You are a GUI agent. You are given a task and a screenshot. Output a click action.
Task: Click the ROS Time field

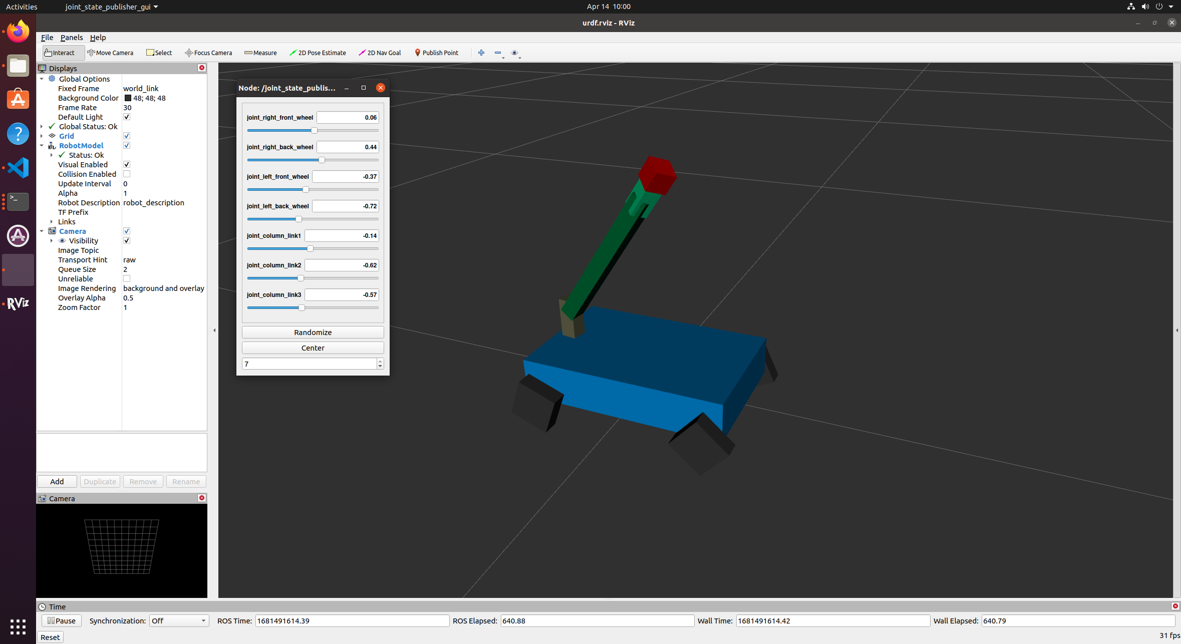click(352, 620)
